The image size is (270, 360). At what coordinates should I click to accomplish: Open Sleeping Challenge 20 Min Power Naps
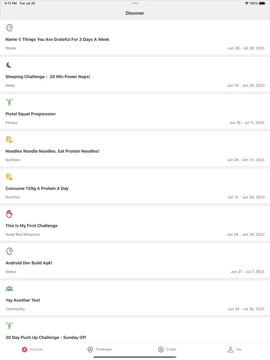pyautogui.click(x=135, y=74)
